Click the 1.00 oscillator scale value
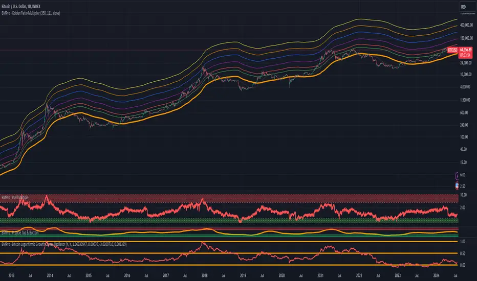The width and height of the screenshot is (477, 281). point(463,242)
